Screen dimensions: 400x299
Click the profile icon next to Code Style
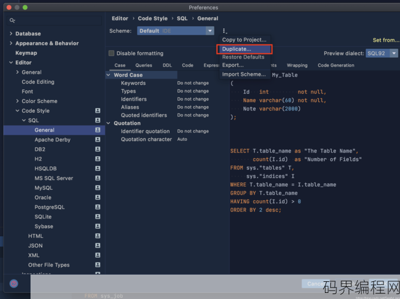[98, 110]
